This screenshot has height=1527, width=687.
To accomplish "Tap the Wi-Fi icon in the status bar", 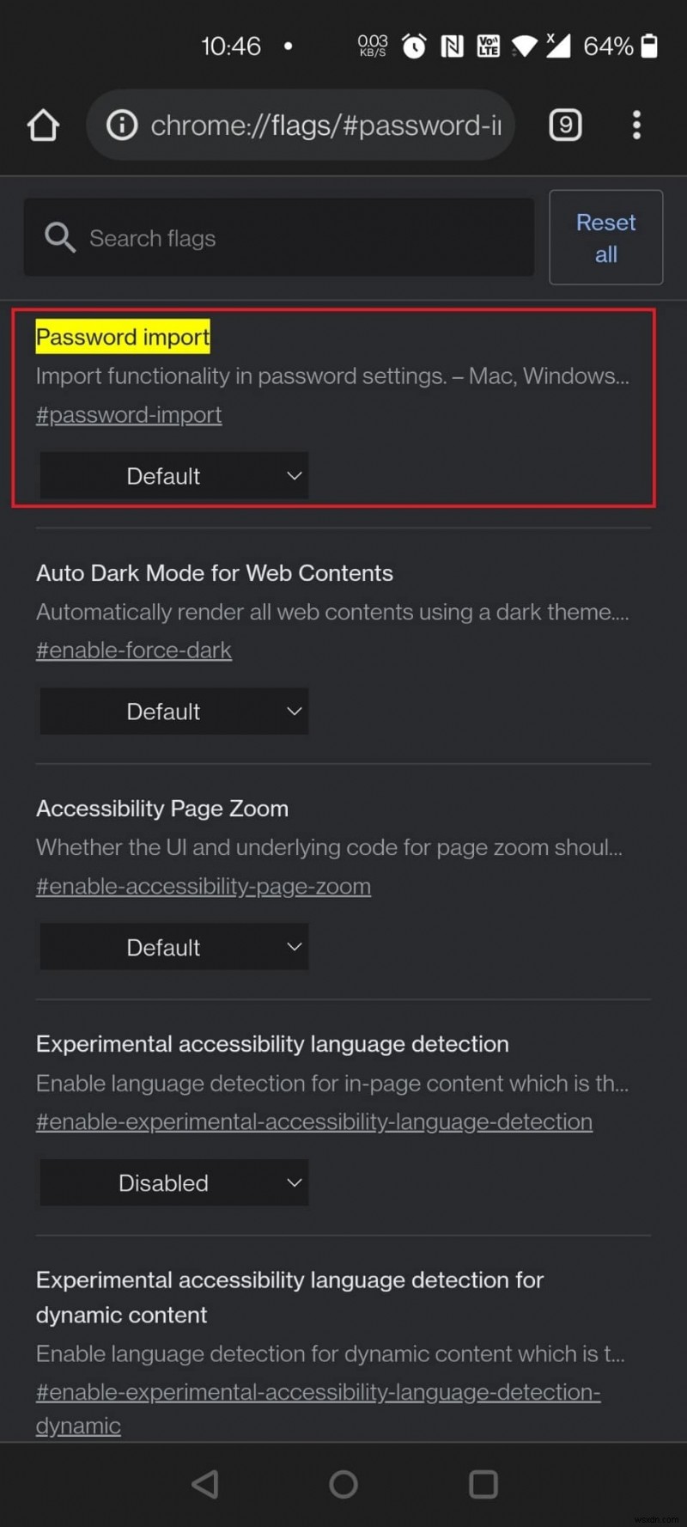I will tap(524, 46).
